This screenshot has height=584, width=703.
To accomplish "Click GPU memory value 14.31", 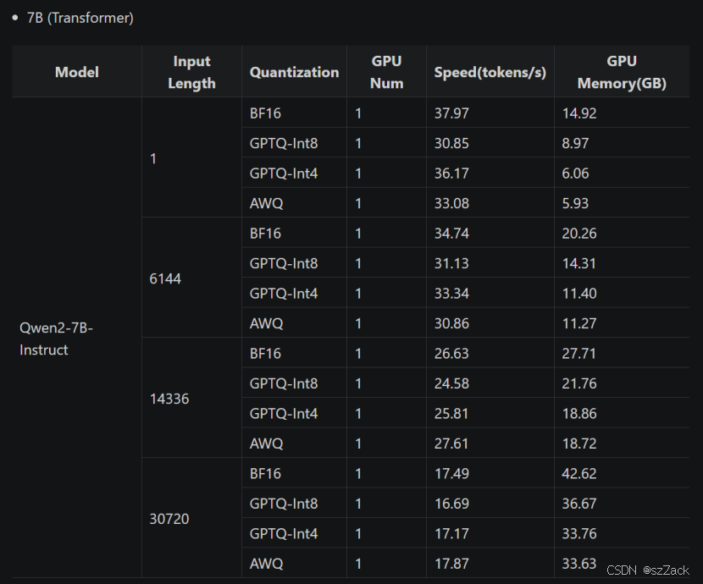I will click(x=579, y=263).
